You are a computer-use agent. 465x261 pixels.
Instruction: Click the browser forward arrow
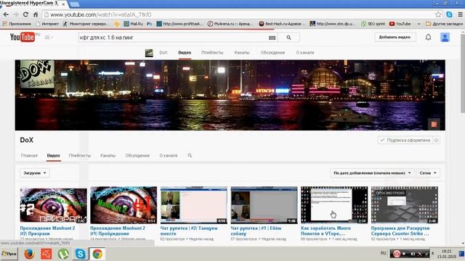coord(16,14)
